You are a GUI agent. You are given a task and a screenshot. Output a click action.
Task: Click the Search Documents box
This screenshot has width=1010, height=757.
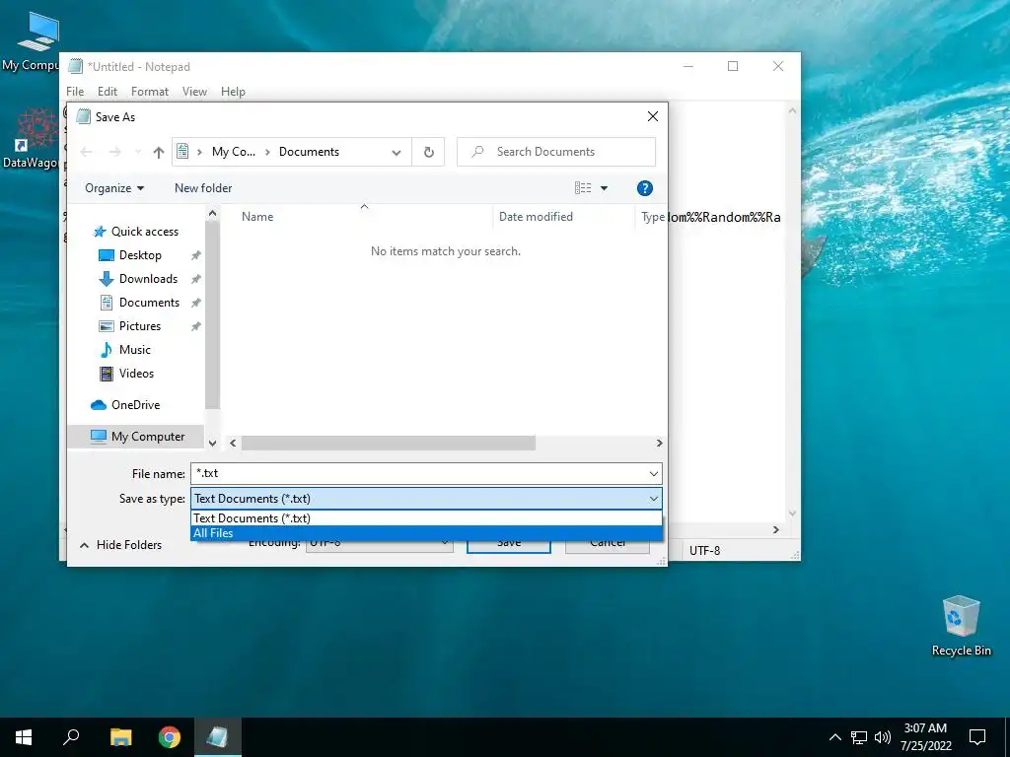pyautogui.click(x=556, y=152)
